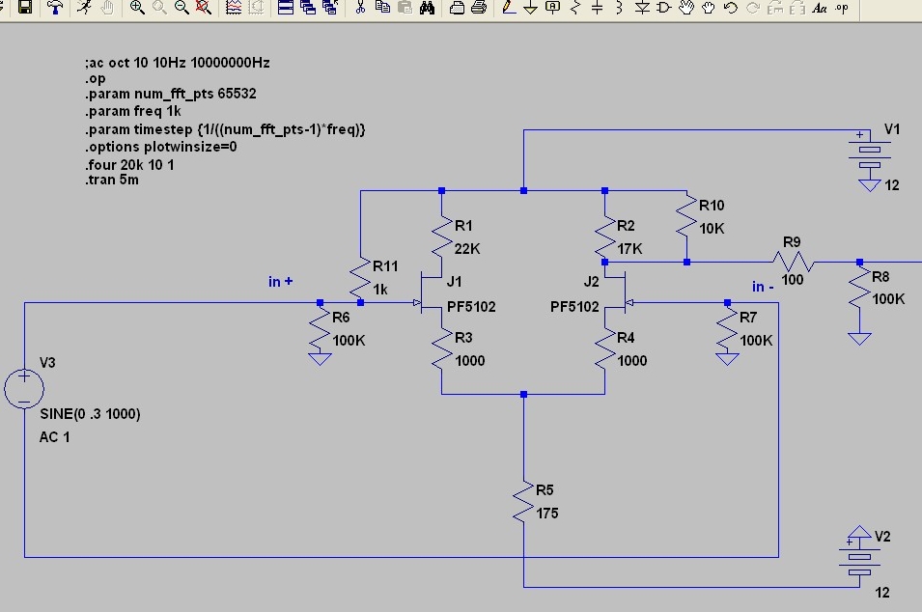
Task: Select the Drag closed-hand tool
Action: click(709, 7)
